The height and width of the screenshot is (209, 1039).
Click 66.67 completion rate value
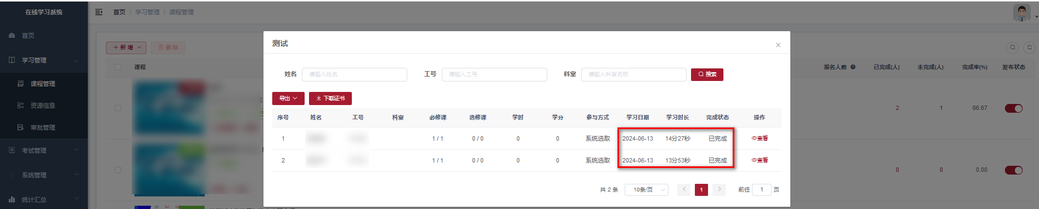(980, 108)
